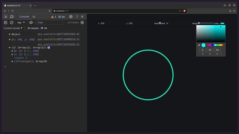The height and width of the screenshot is (134, 239).
Task: Focus the console Filter field
Action: [50, 22]
